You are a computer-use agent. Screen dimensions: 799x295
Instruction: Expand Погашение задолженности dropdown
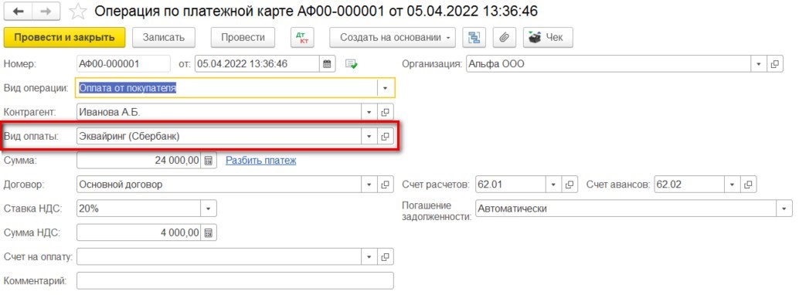coord(784,209)
